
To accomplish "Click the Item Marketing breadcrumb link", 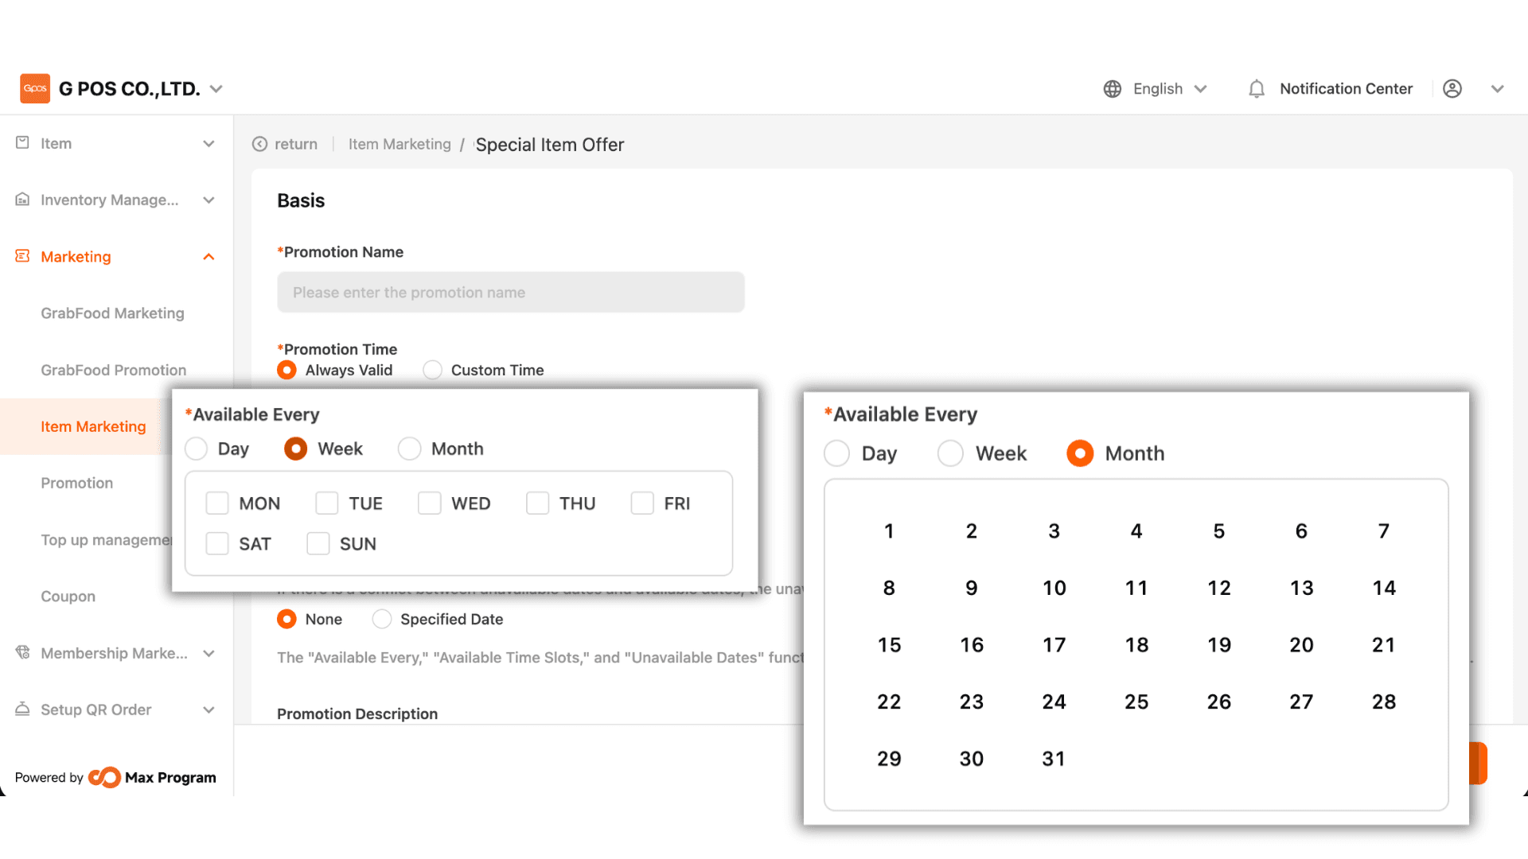I will pos(400,144).
